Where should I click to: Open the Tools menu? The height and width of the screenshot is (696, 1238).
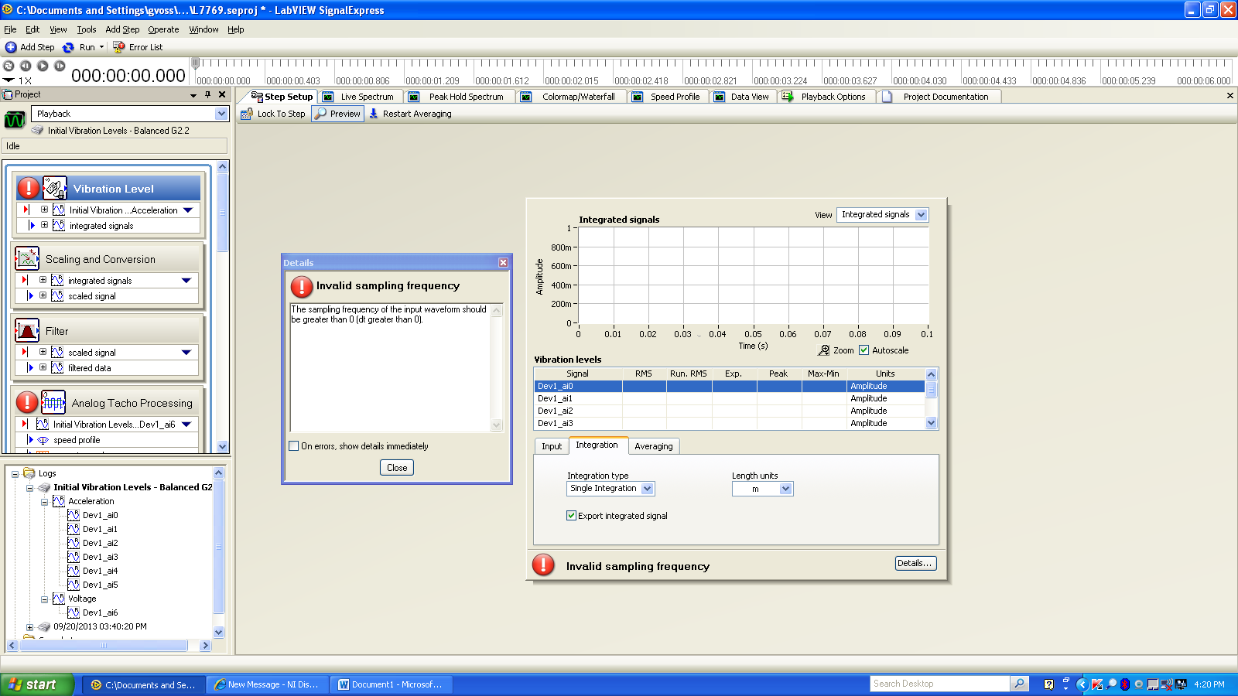pyautogui.click(x=87, y=29)
